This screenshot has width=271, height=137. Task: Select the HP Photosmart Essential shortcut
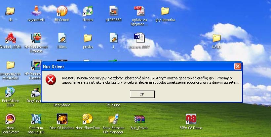[x=36, y=65]
